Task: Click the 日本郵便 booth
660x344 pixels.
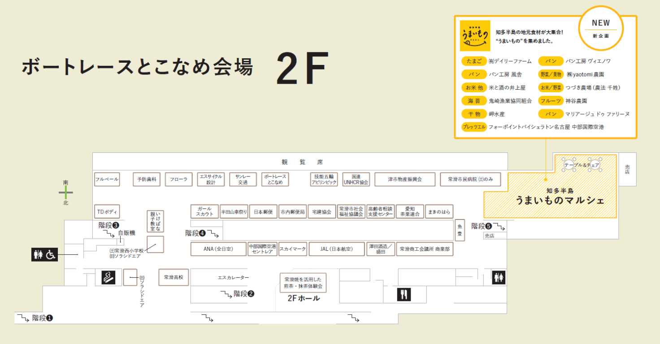Action: tap(263, 211)
